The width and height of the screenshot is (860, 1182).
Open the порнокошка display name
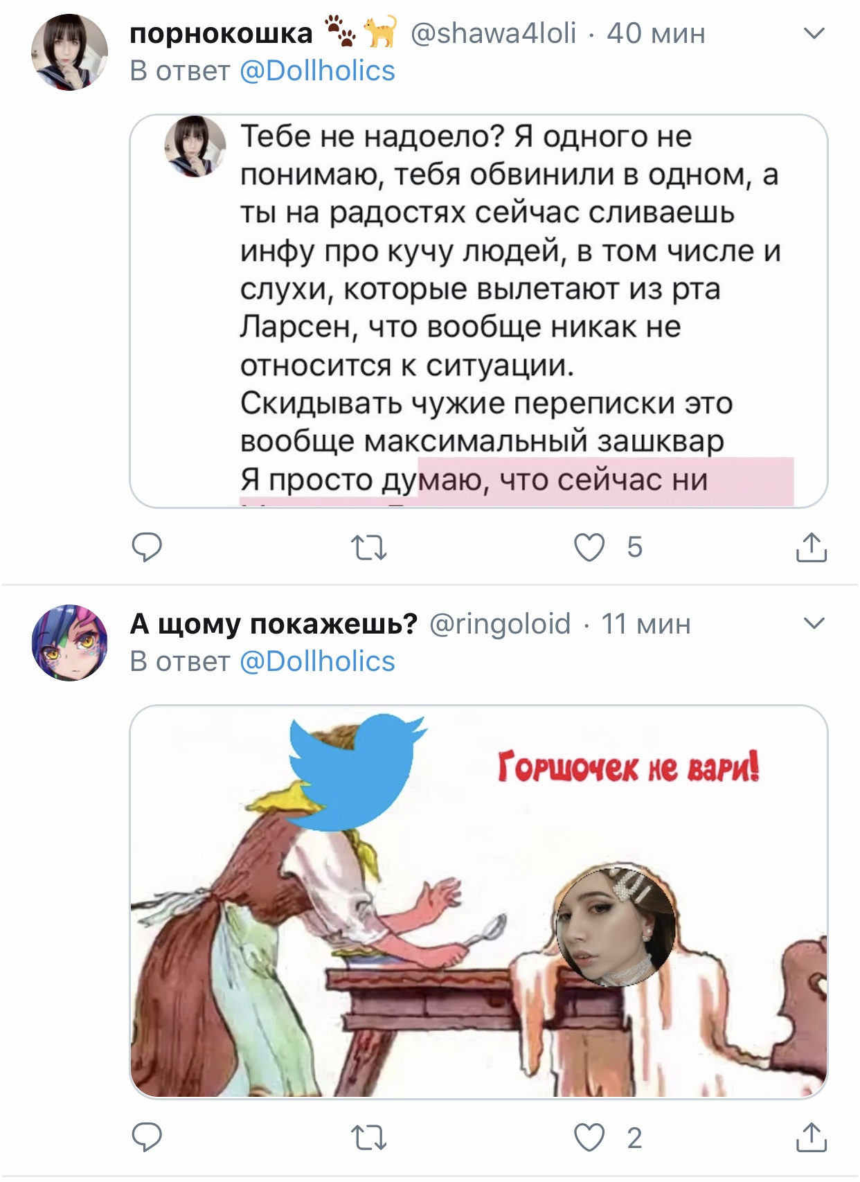[221, 33]
